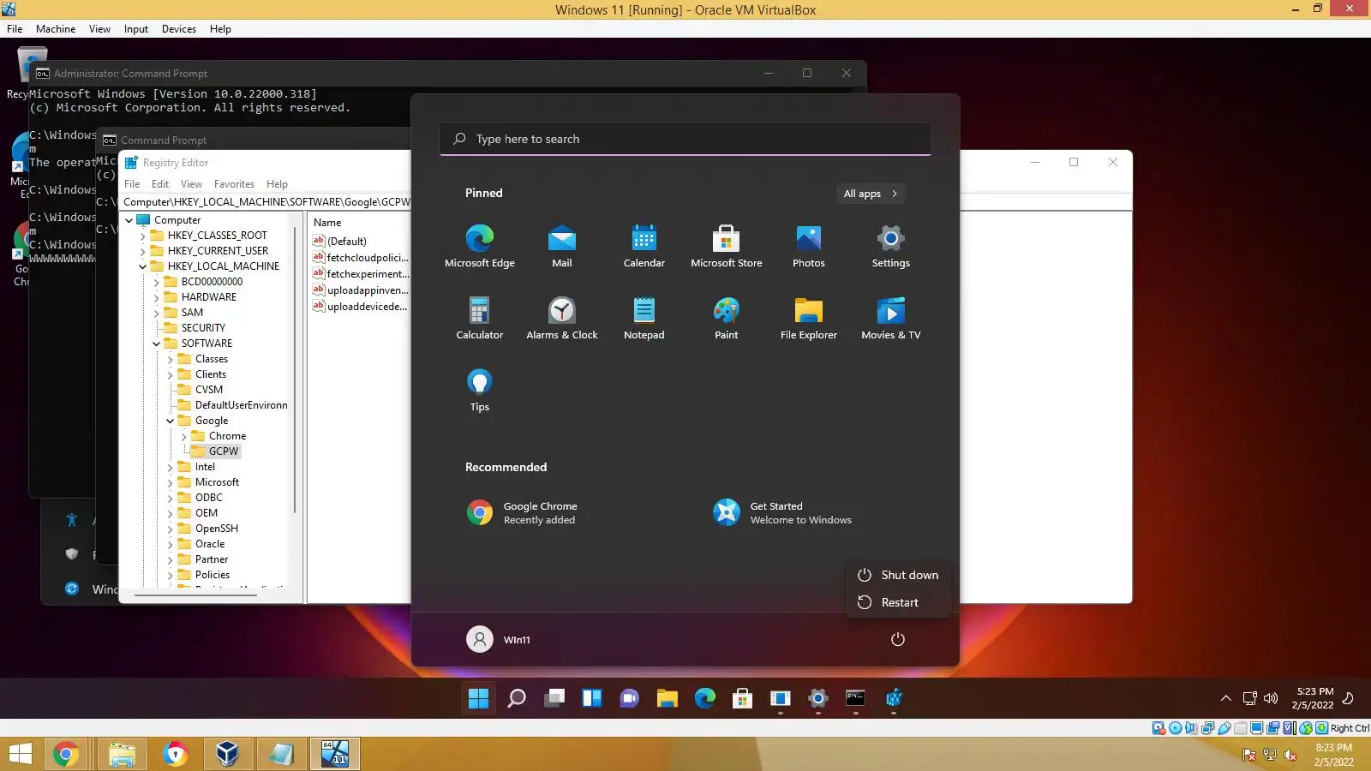Open Alarms & Clock app
Screen dimensions: 1371x771
coord(562,318)
